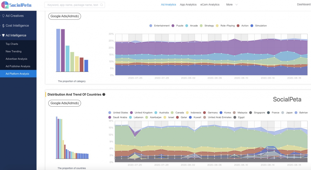The image size is (311, 170).
Task: Open the Ad Analytics tab
Action: (168, 5)
